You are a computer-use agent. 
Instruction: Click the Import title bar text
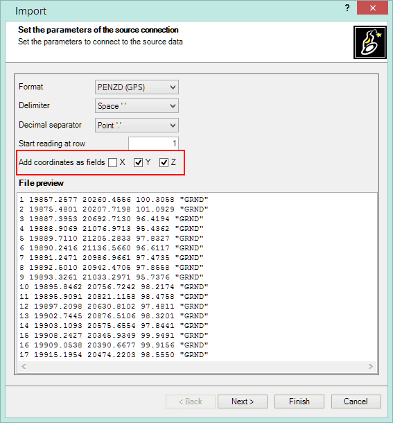pyautogui.click(x=30, y=11)
